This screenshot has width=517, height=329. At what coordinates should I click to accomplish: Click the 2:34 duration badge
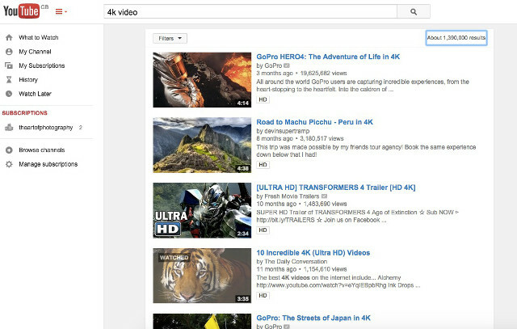coord(242,234)
